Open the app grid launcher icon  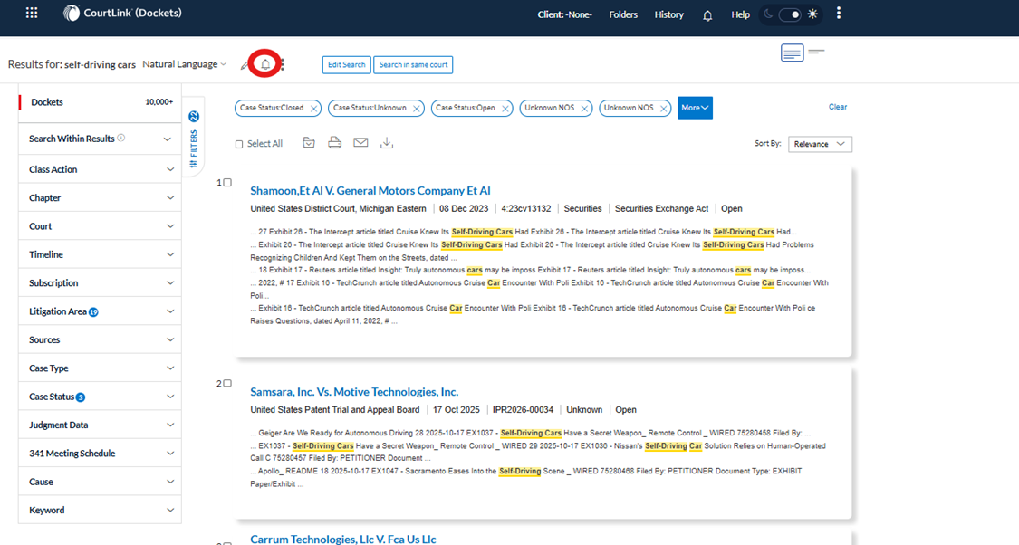32,14
